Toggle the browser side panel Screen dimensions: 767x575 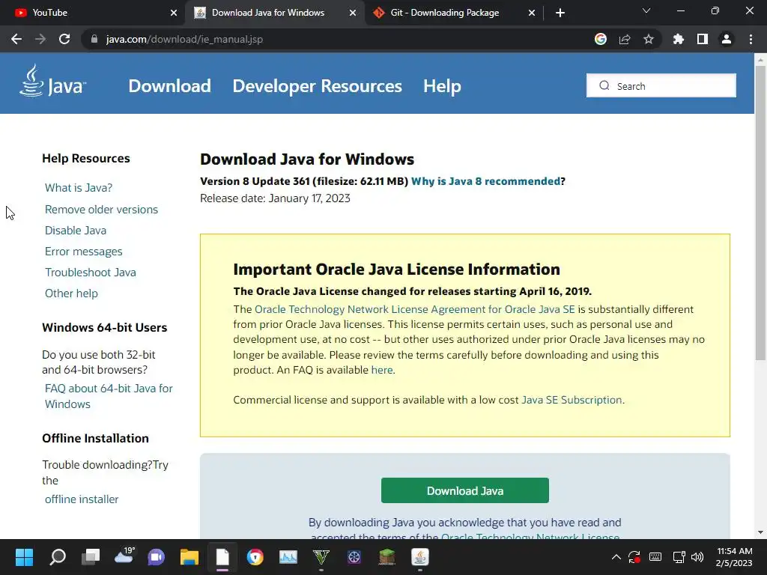(x=703, y=39)
